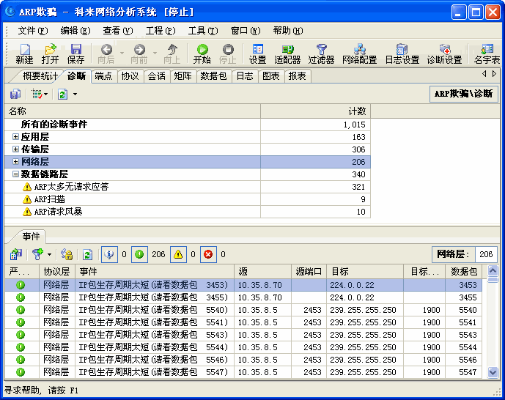Toggle the yellow warning severity filter
Image resolution: width=505 pixels, height=400 pixels.
pyautogui.click(x=178, y=255)
